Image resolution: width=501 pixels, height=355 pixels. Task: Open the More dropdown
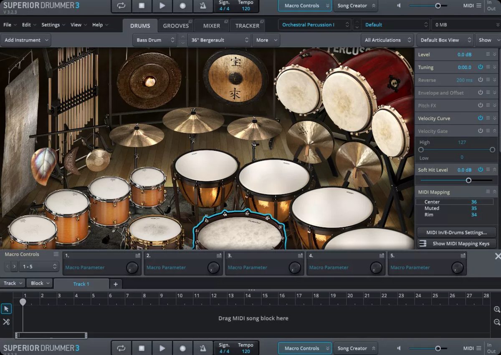point(266,40)
